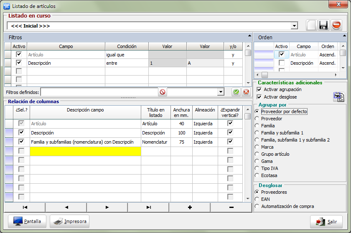This screenshot has width=351, height=233.
Task: Click Ascend. order for the Descripción row
Action: (328, 63)
